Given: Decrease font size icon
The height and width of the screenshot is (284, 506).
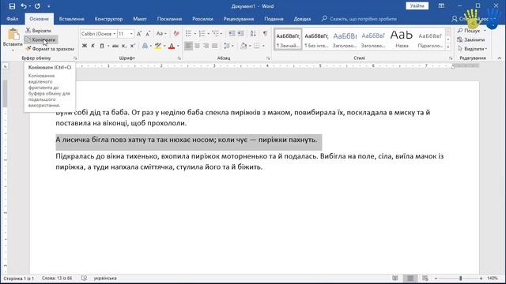Looking at the screenshot, I should (x=148, y=34).
